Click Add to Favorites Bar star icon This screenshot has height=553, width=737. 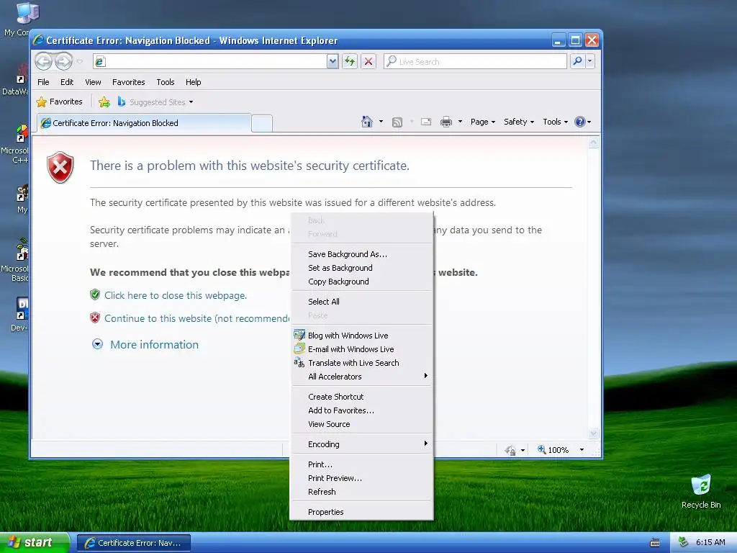click(104, 102)
